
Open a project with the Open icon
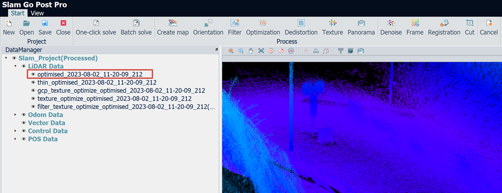pyautogui.click(x=26, y=23)
